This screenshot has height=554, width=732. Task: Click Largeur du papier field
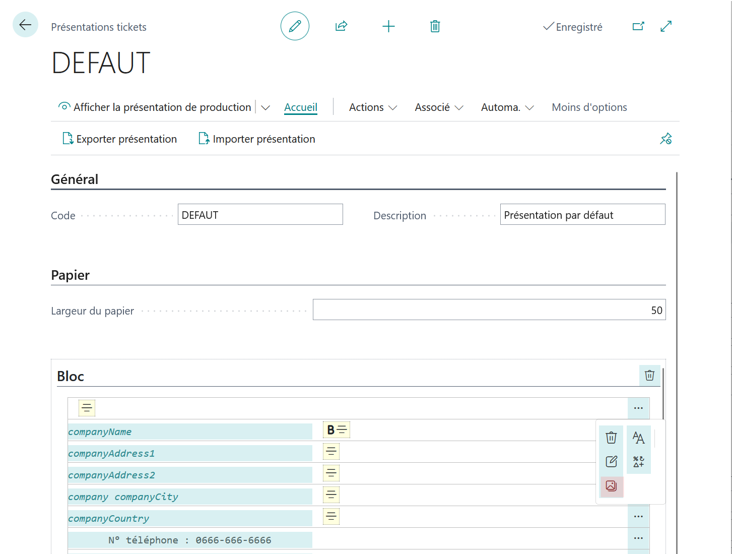tap(489, 310)
